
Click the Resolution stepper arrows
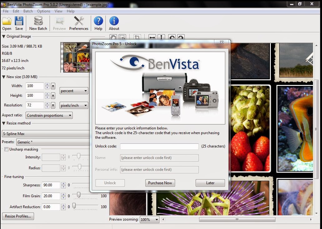click(47, 105)
